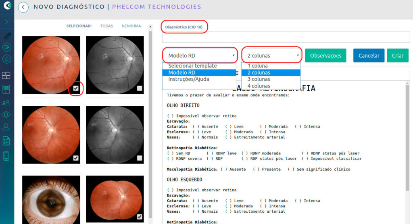Check first grayscale retina image checkbox
413x224 pixels.
(140, 88)
